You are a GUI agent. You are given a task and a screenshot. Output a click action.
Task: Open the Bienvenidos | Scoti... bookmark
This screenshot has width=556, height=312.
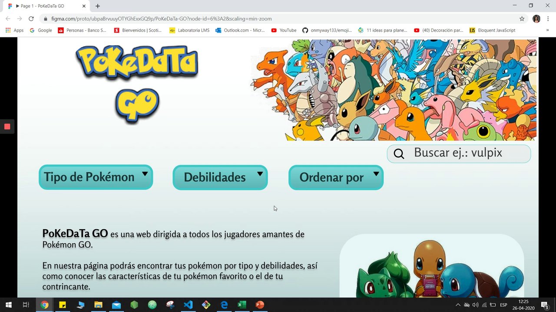coord(138,30)
